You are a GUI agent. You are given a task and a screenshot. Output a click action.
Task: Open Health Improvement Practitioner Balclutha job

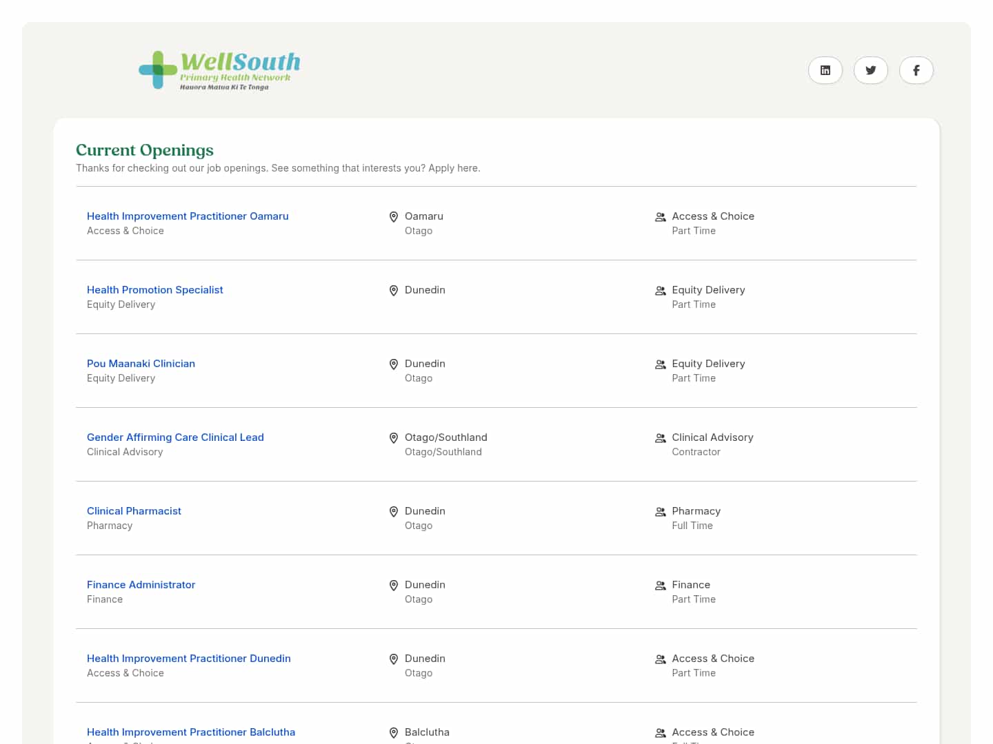(x=191, y=732)
